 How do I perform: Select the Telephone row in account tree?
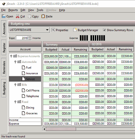25,96
